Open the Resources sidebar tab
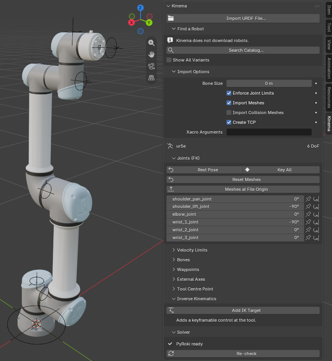 pos(329,97)
